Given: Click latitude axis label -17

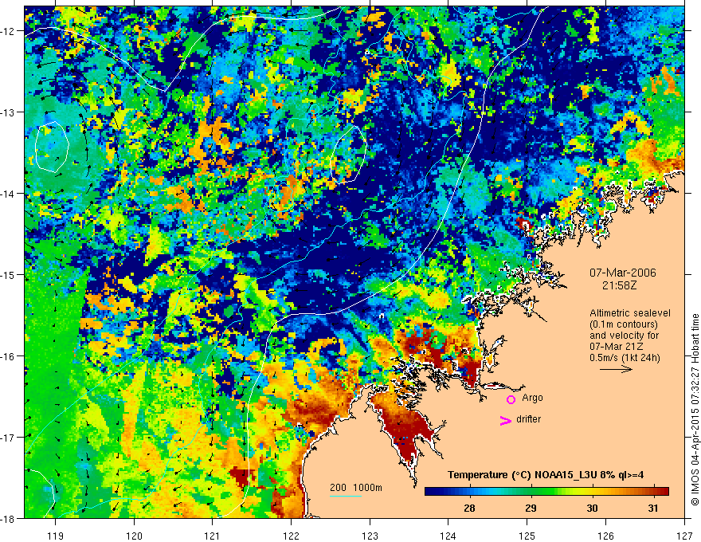Looking at the screenshot, I should (x=9, y=437).
